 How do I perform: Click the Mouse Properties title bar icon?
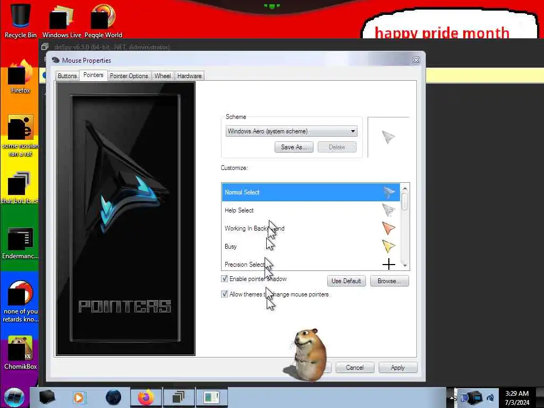(x=55, y=60)
